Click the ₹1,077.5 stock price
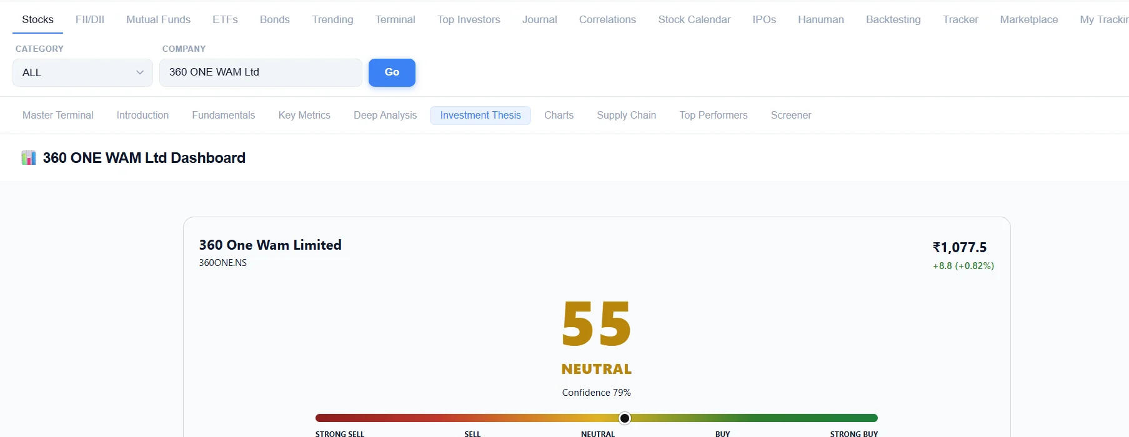 click(x=960, y=248)
